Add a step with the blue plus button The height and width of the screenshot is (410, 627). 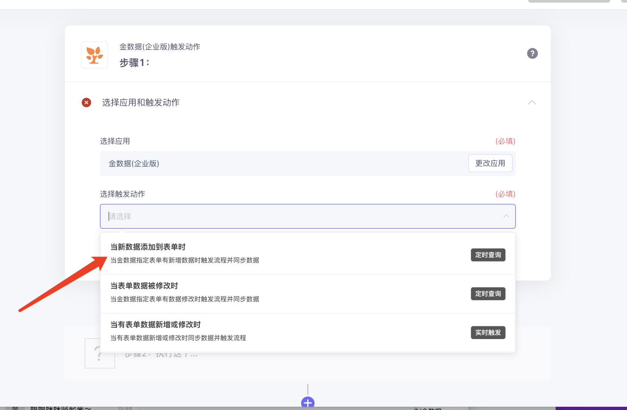[308, 403]
